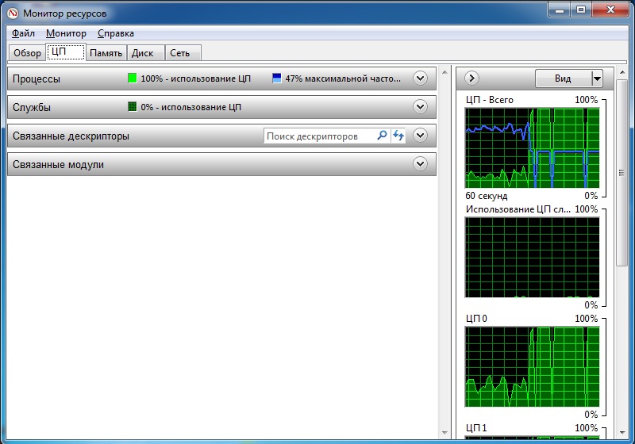This screenshot has width=635, height=444.
Task: Click the dark green services usage swatch
Action: coord(132,107)
